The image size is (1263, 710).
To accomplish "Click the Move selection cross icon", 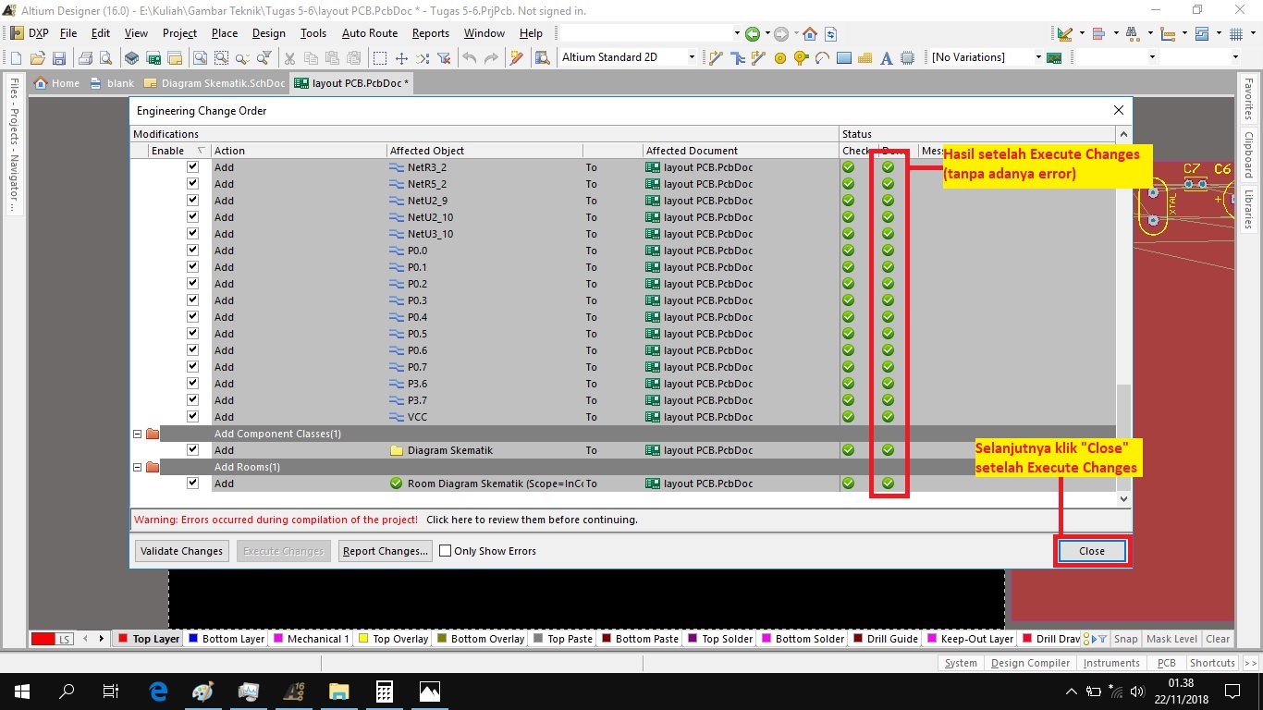I will tap(401, 58).
